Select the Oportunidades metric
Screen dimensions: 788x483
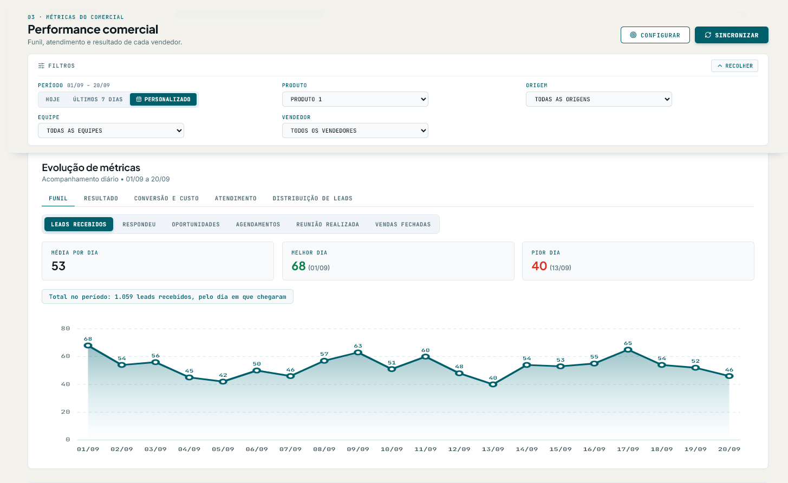point(196,224)
